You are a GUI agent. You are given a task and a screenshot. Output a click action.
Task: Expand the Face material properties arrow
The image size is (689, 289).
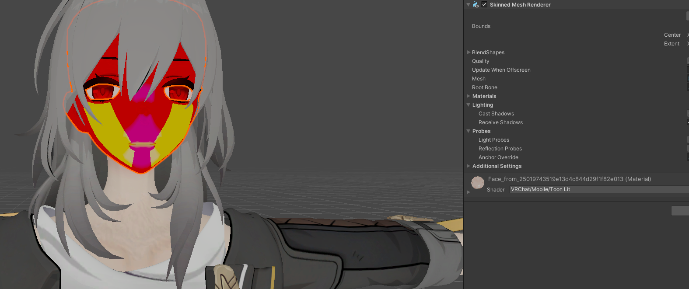coord(469,192)
